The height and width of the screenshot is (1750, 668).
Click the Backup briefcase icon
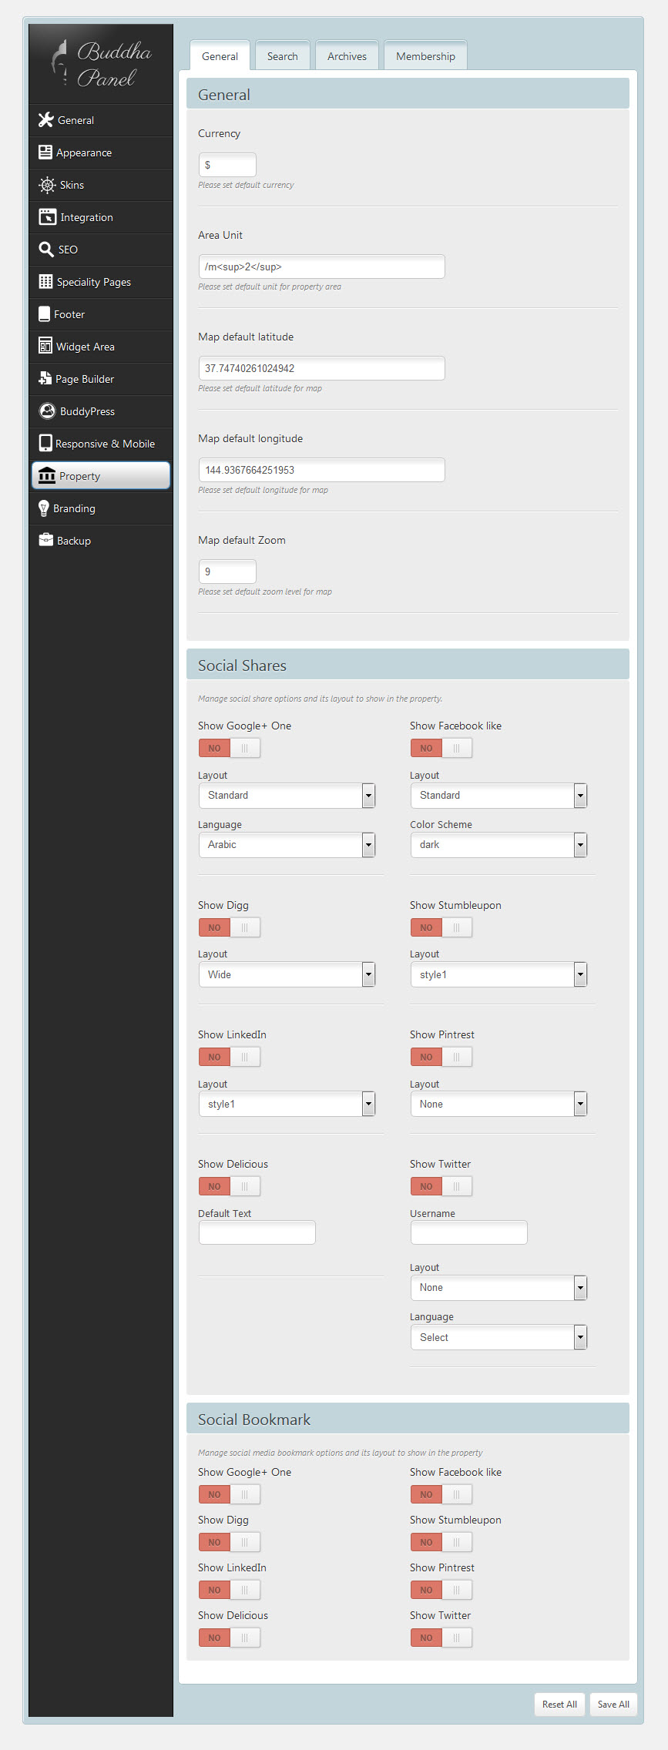point(46,540)
